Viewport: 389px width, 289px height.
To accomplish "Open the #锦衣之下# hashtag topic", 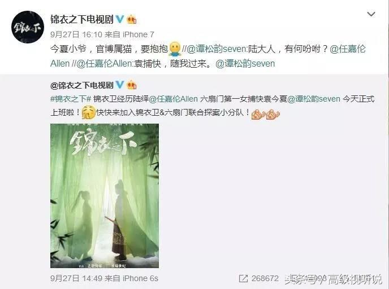I will pyautogui.click(x=71, y=99).
